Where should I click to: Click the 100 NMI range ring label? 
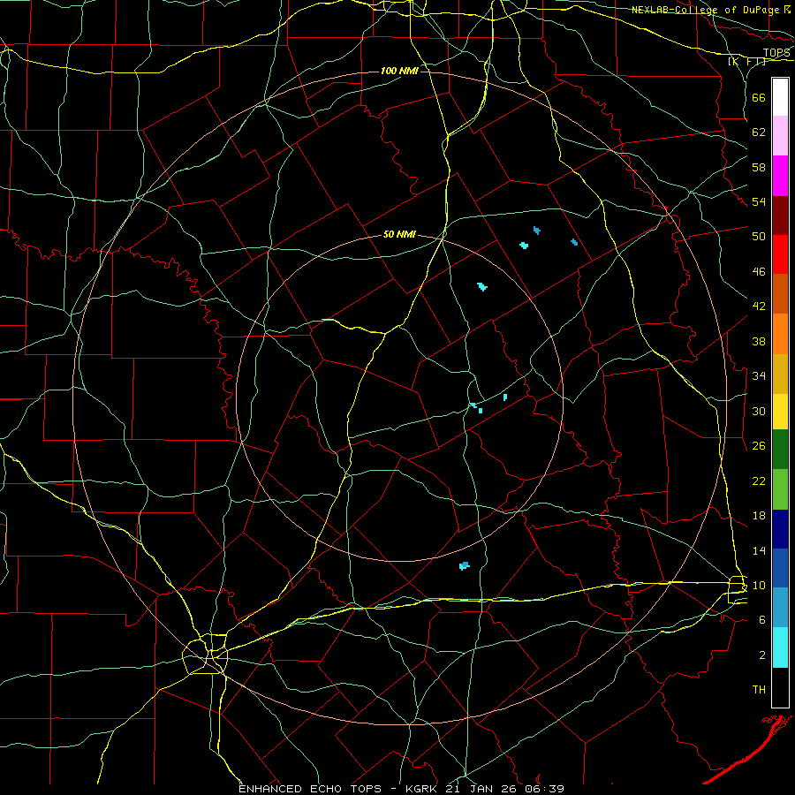click(x=399, y=71)
